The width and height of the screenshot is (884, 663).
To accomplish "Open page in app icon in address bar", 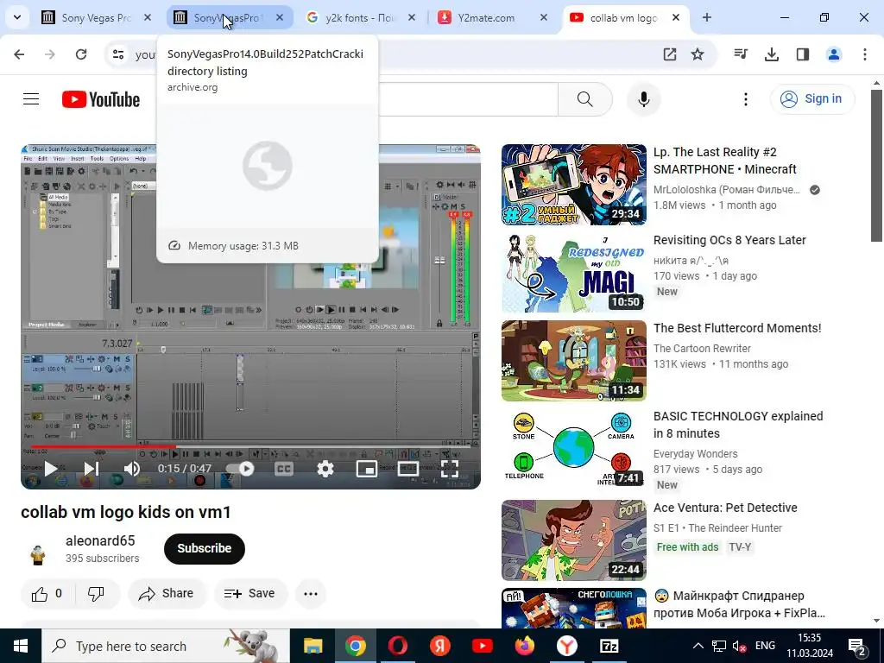I will (x=669, y=54).
